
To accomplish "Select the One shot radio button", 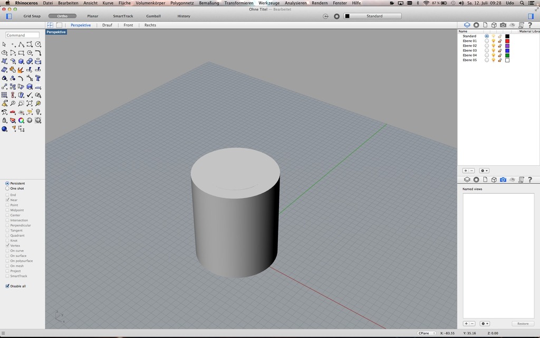I will (7, 189).
